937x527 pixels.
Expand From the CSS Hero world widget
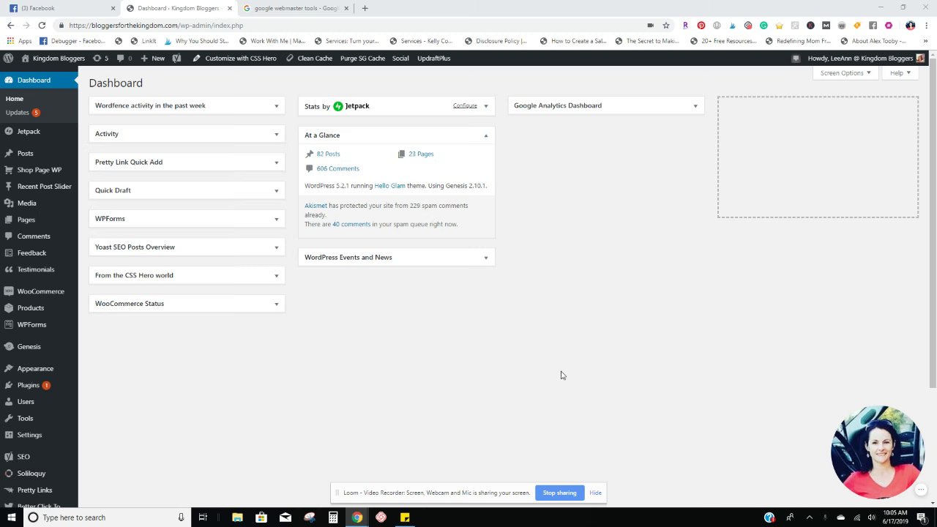tap(276, 276)
